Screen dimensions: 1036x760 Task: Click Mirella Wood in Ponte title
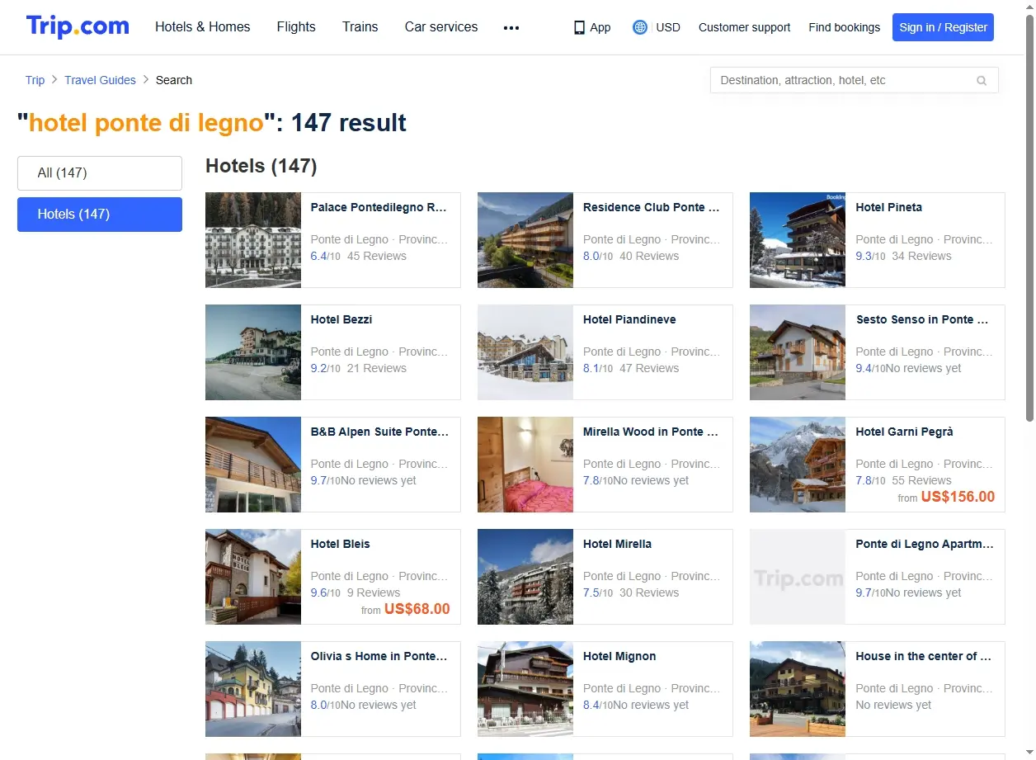coord(651,432)
